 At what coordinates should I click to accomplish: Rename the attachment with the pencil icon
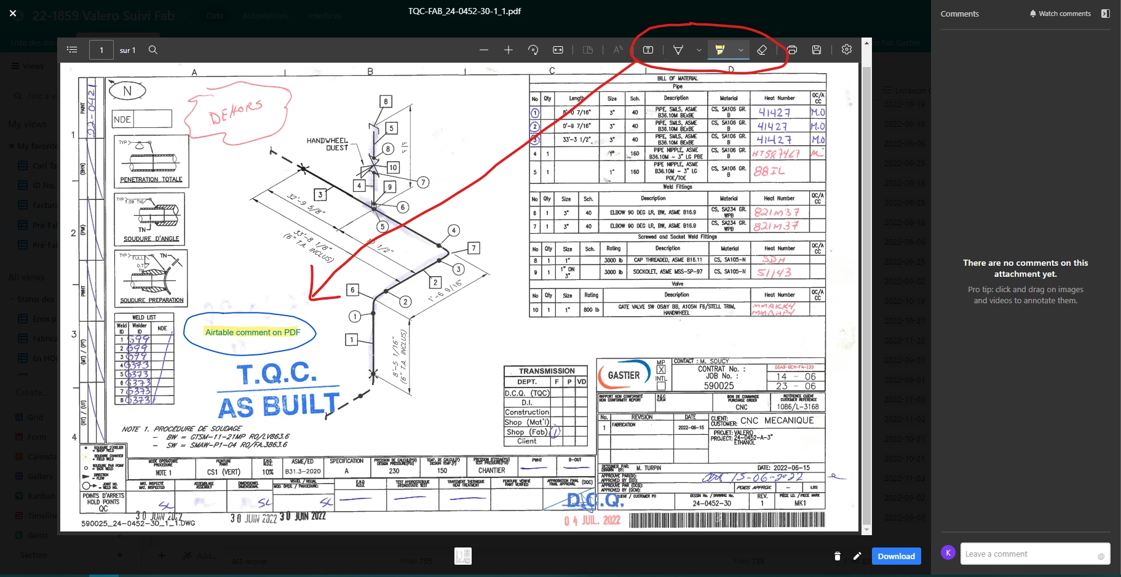click(x=857, y=556)
